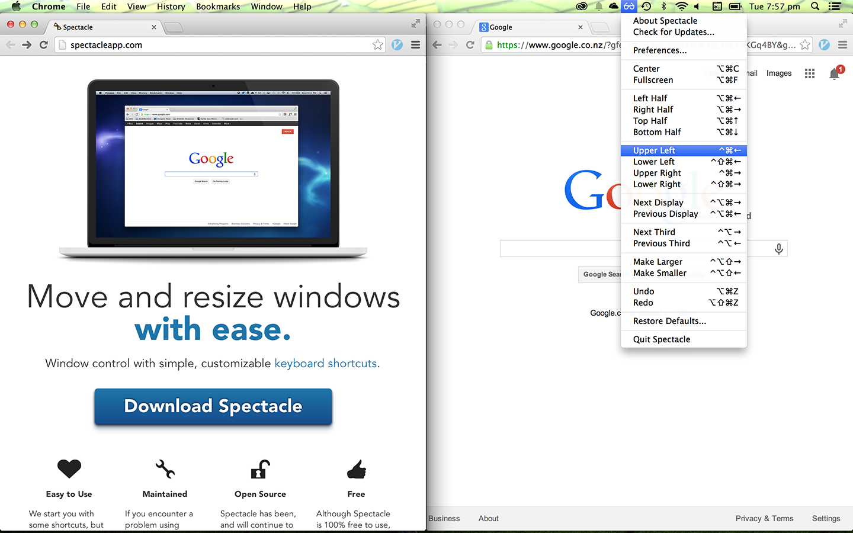Move window to Next Display
Image resolution: width=853 pixels, height=533 pixels.
[x=684, y=203]
